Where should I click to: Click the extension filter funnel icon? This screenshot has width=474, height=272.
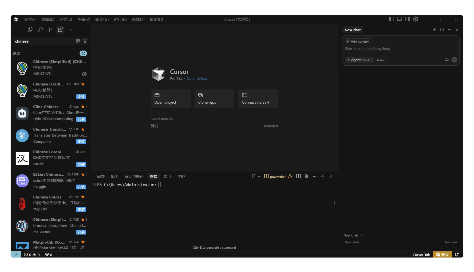(x=85, y=41)
